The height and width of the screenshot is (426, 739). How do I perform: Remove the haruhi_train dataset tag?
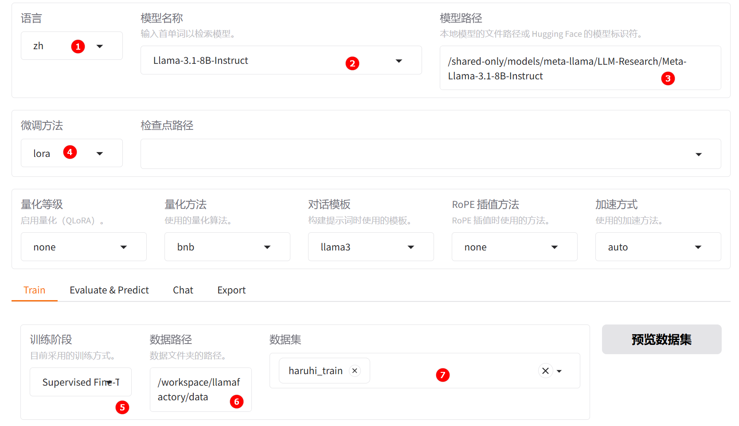(x=355, y=371)
